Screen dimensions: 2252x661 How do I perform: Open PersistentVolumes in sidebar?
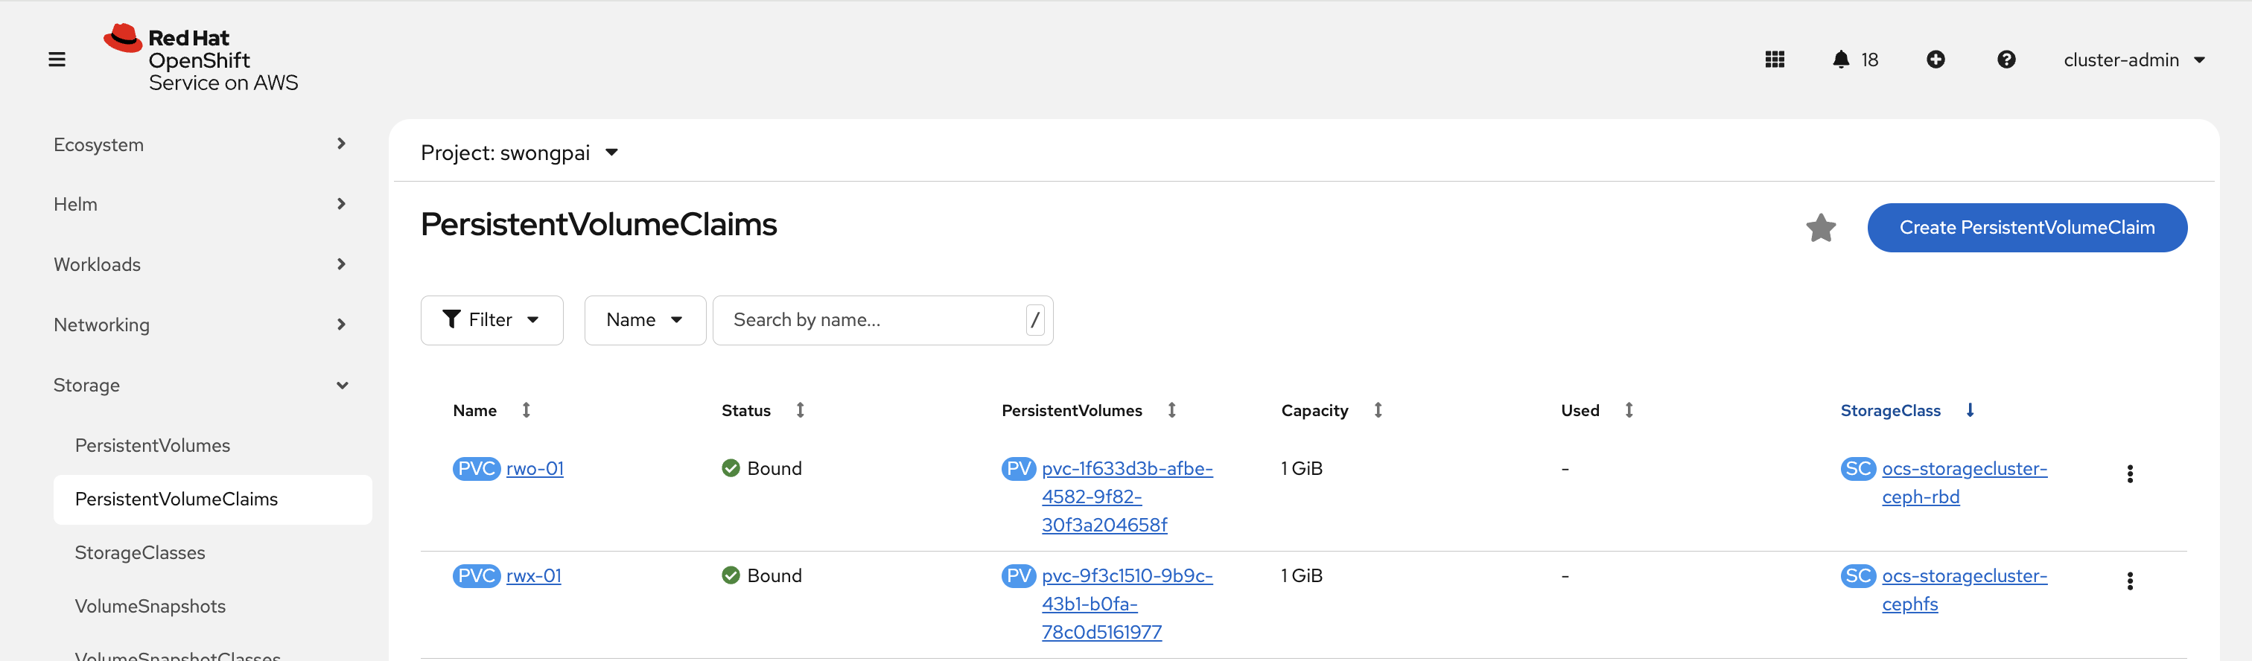click(152, 445)
